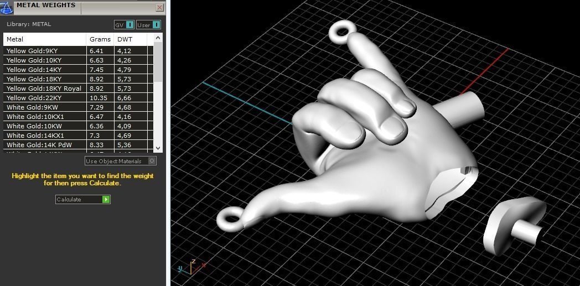Click the DWT column header
This screenshot has width=580, height=286.
click(131, 39)
